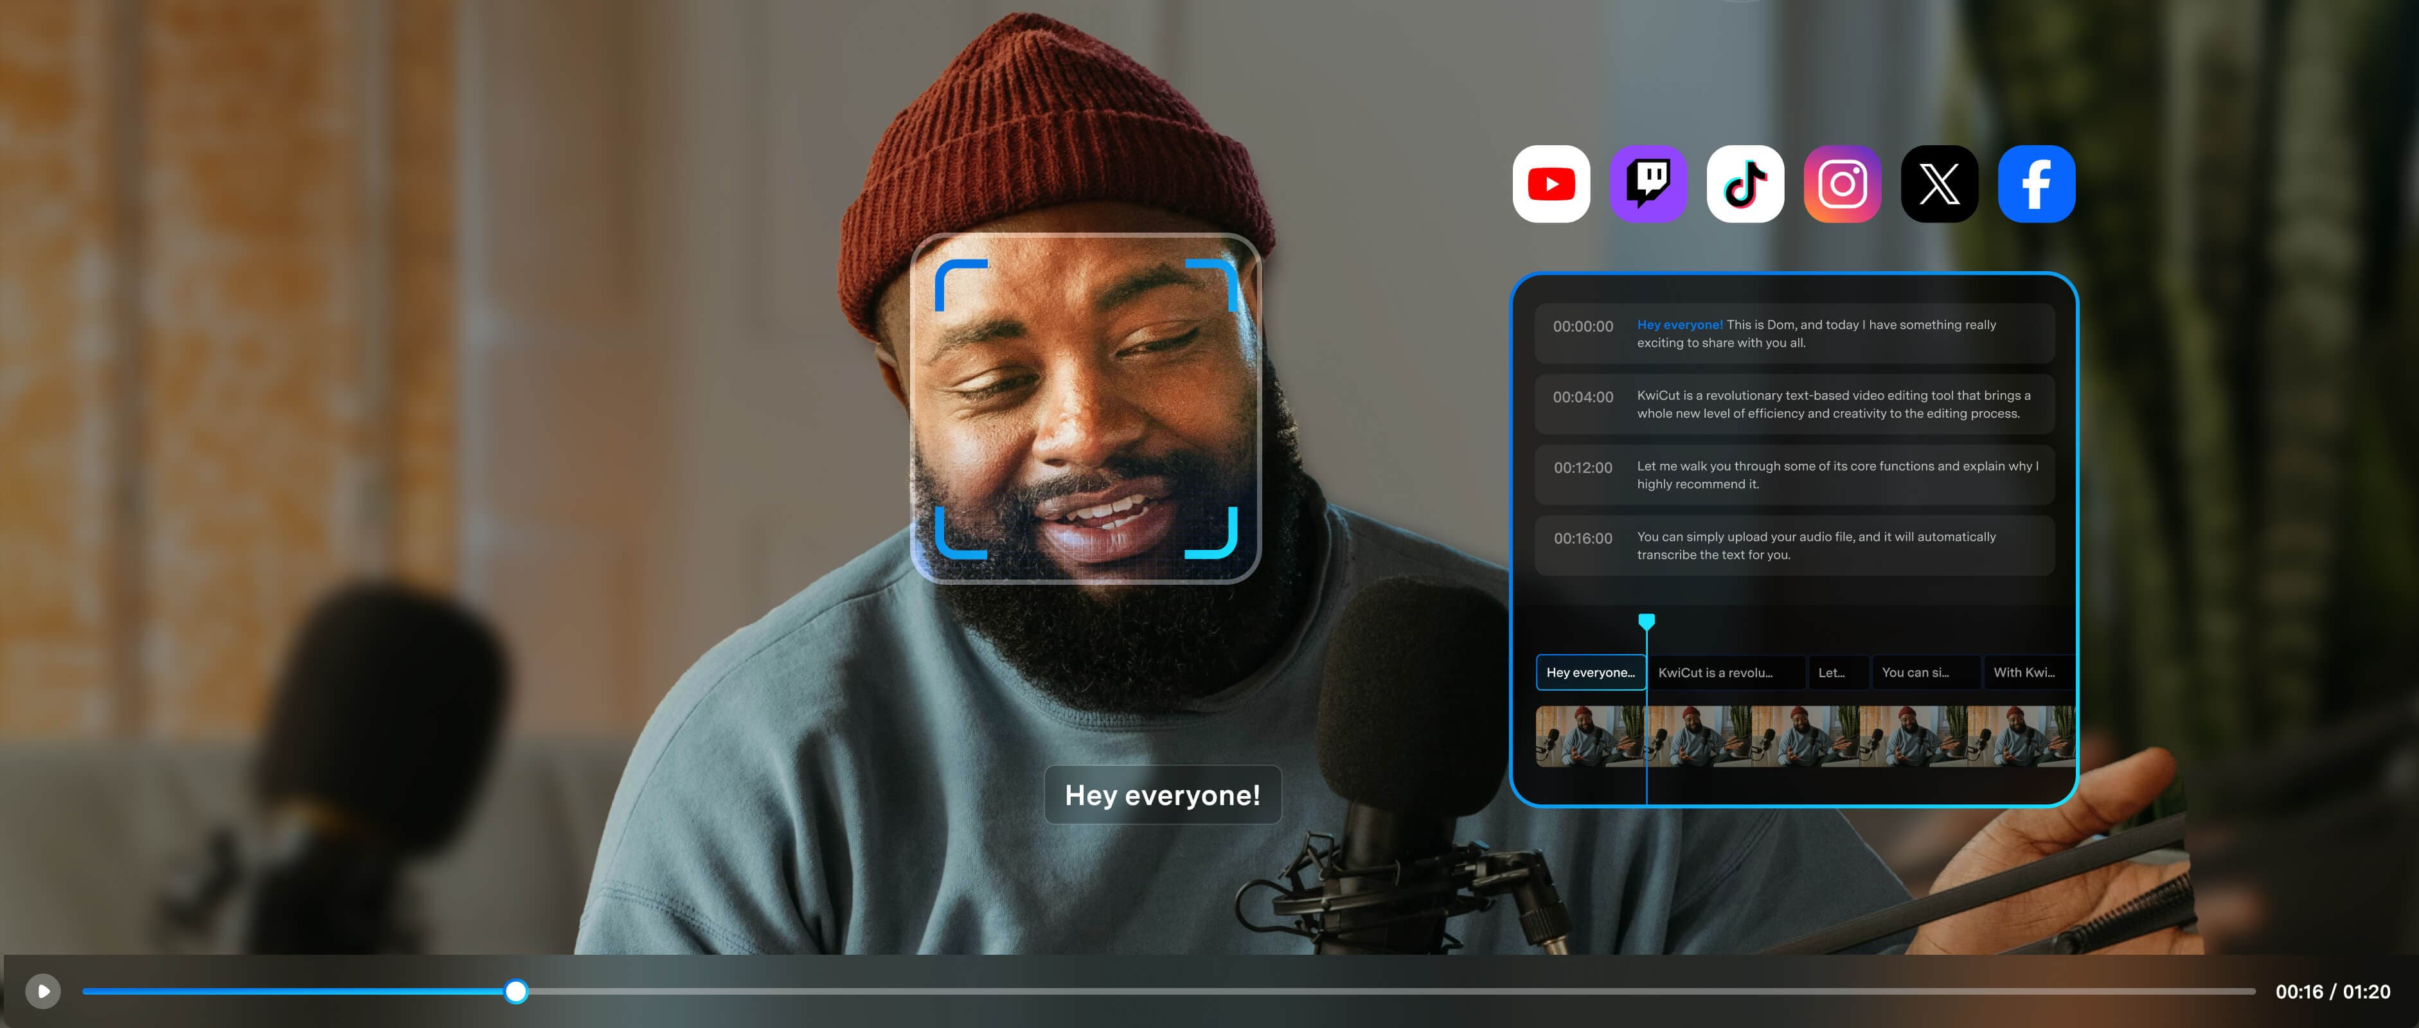
Task: Select the Instagram icon
Action: coord(1843,184)
